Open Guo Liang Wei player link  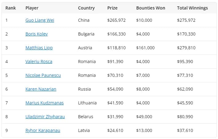pos(40,20)
